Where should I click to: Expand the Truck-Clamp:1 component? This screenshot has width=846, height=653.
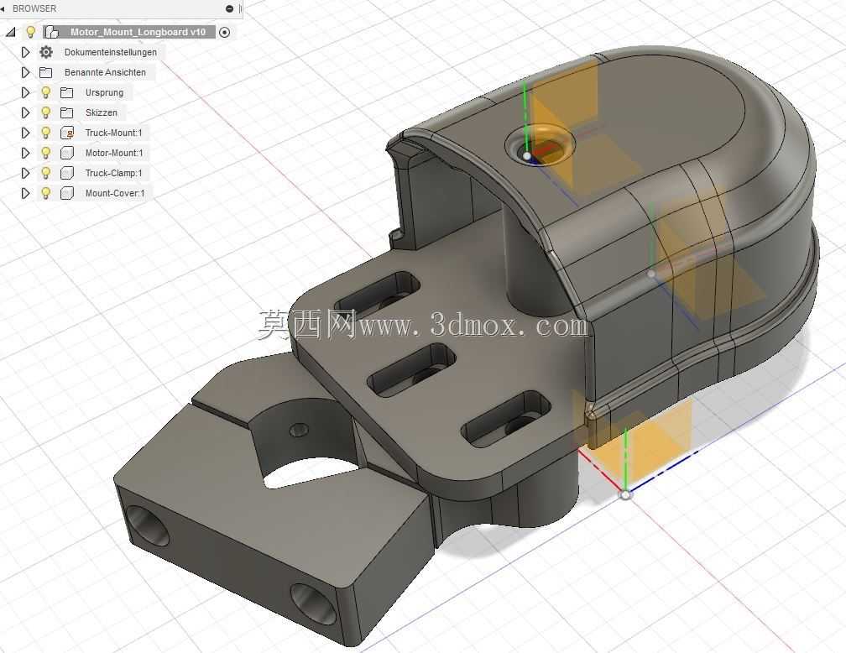coord(25,173)
